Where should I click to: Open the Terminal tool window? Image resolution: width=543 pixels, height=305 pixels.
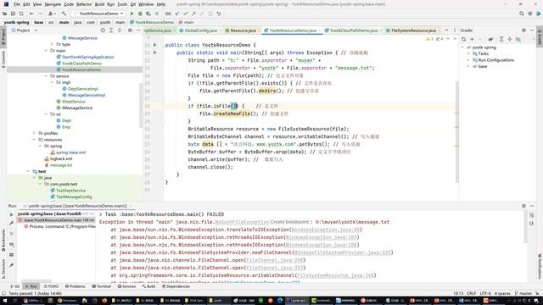(x=102, y=286)
